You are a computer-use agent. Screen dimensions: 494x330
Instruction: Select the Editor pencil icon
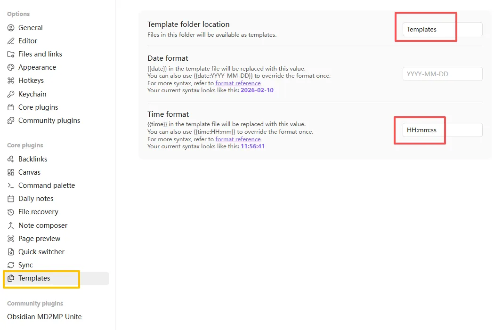pos(11,41)
